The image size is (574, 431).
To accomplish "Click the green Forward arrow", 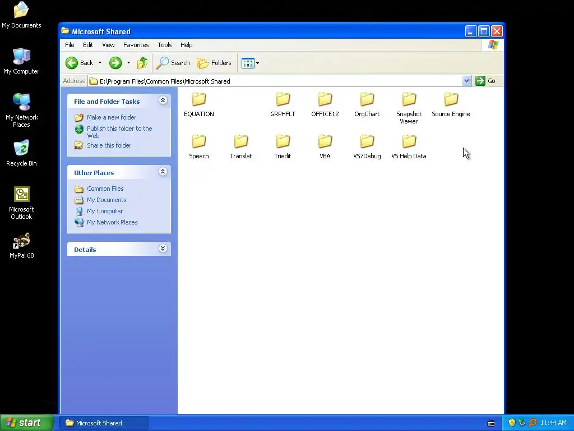I will pos(115,63).
